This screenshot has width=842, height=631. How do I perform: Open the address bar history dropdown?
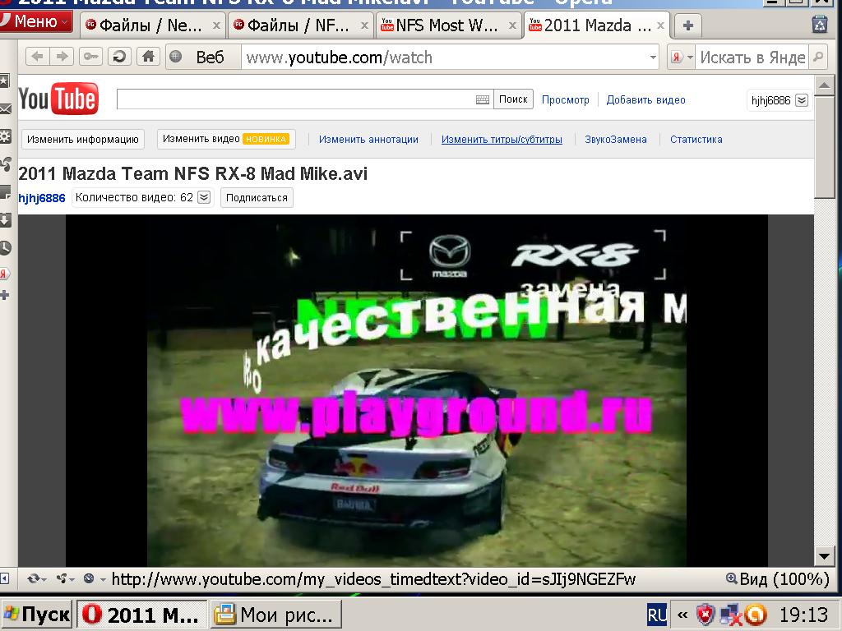653,57
